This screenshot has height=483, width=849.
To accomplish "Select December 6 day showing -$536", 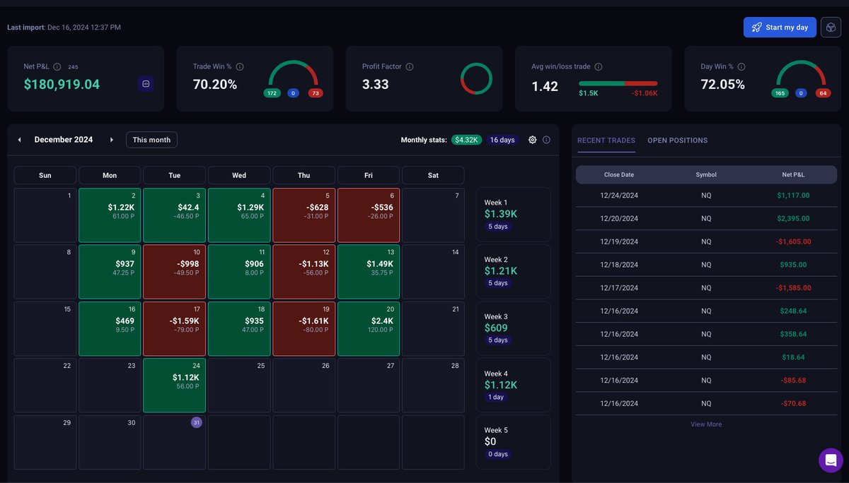I will 369,215.
